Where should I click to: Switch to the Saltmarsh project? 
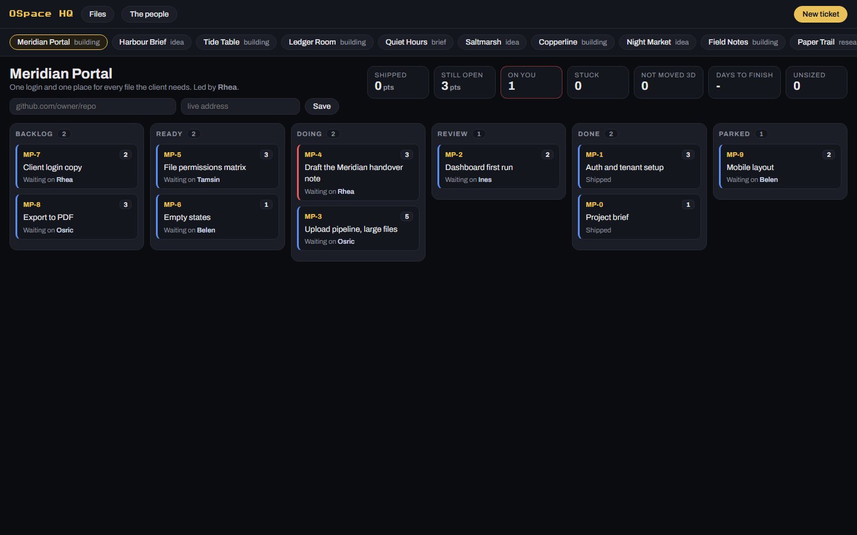point(492,42)
